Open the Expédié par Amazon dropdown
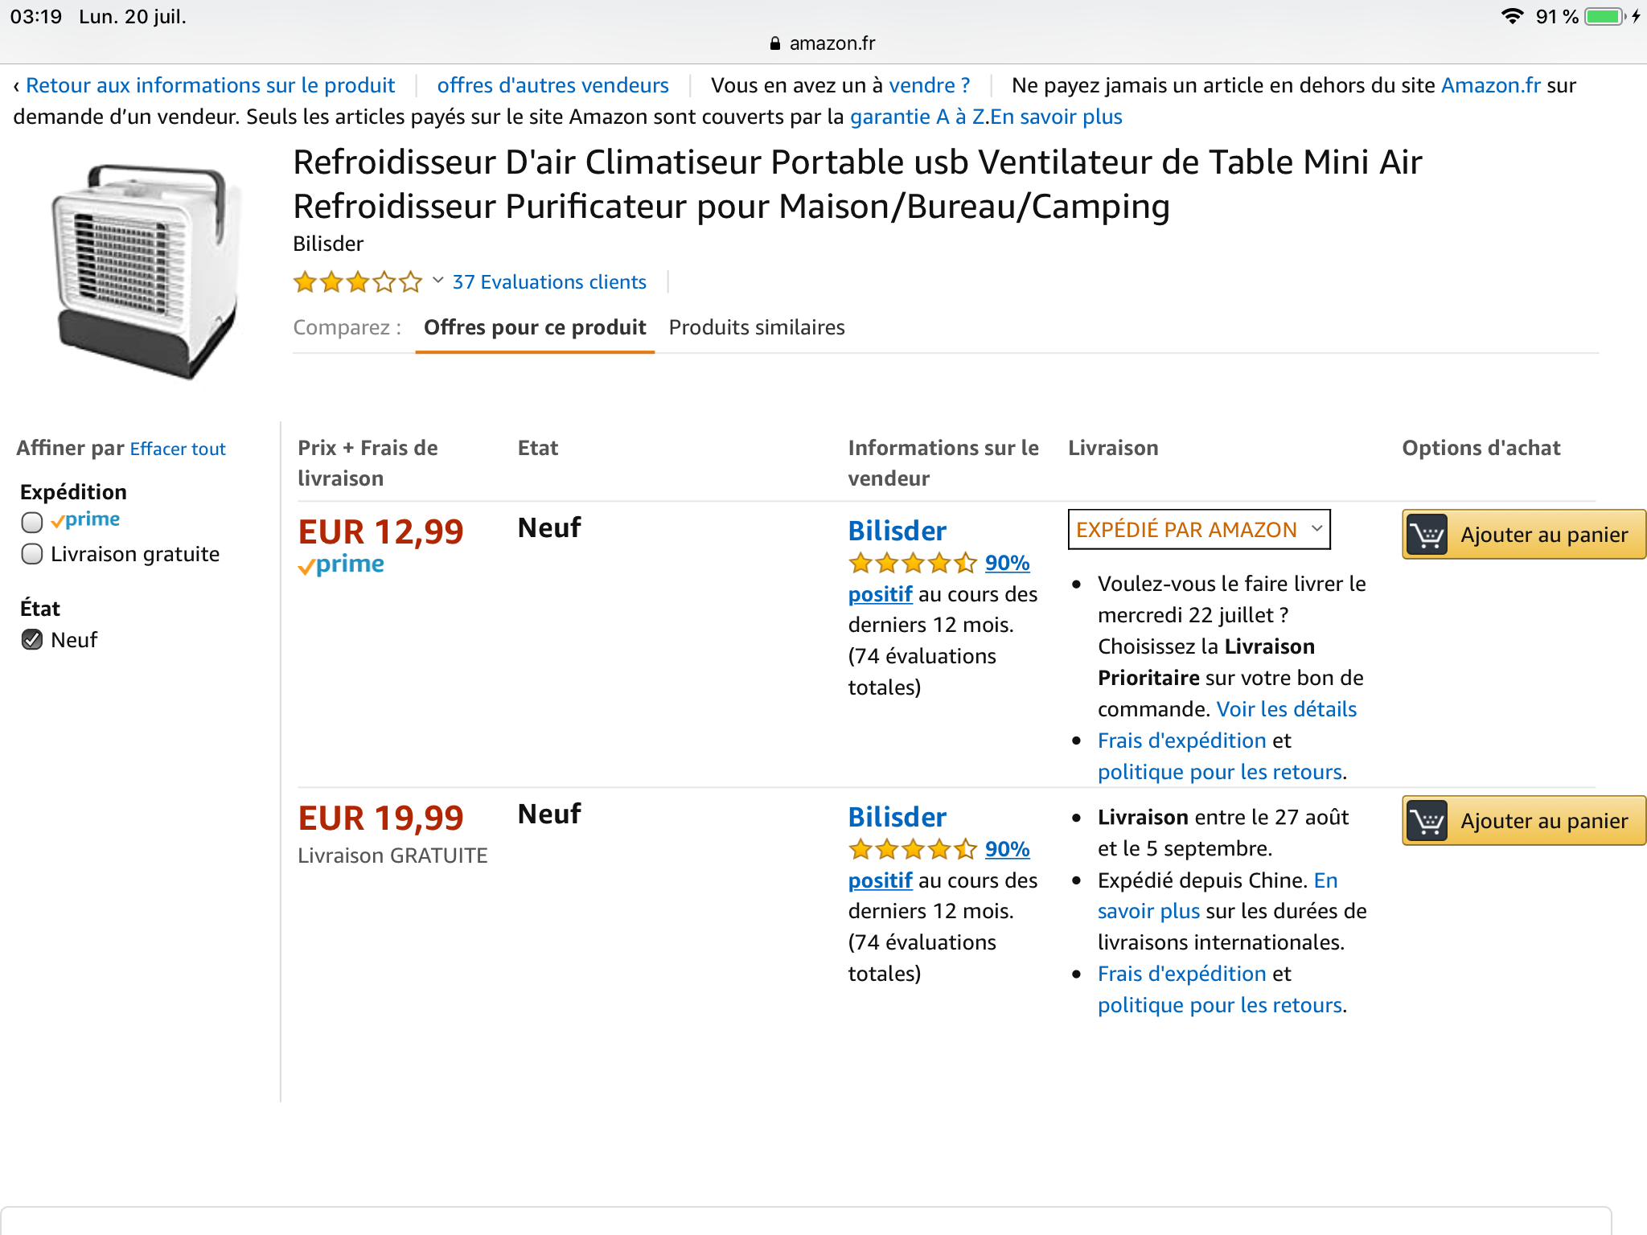1647x1235 pixels. click(1198, 530)
